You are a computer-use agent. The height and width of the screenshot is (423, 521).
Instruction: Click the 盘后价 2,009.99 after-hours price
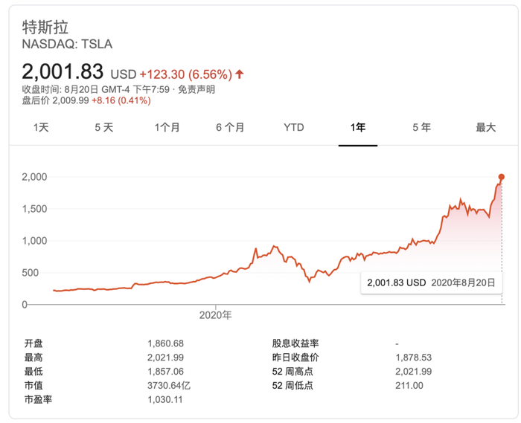56,100
